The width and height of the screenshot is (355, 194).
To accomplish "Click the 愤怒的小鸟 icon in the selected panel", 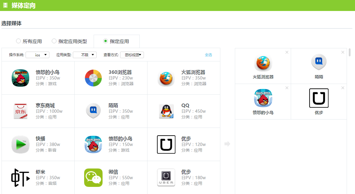I will pos(263,98).
